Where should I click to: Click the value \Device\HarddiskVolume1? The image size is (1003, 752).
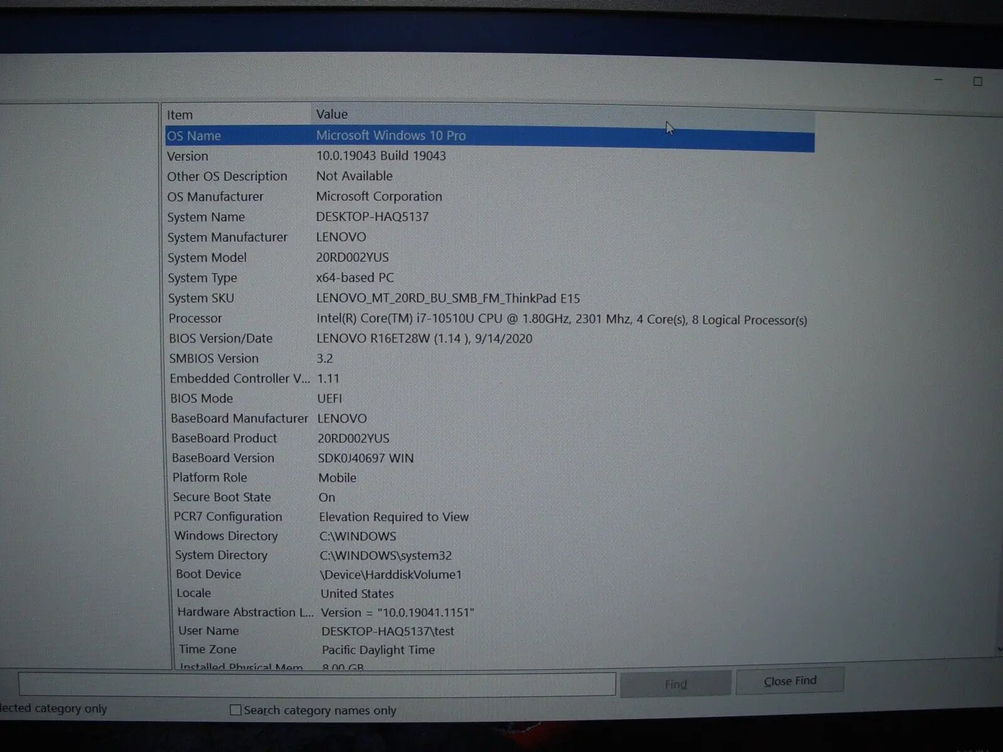(x=391, y=575)
